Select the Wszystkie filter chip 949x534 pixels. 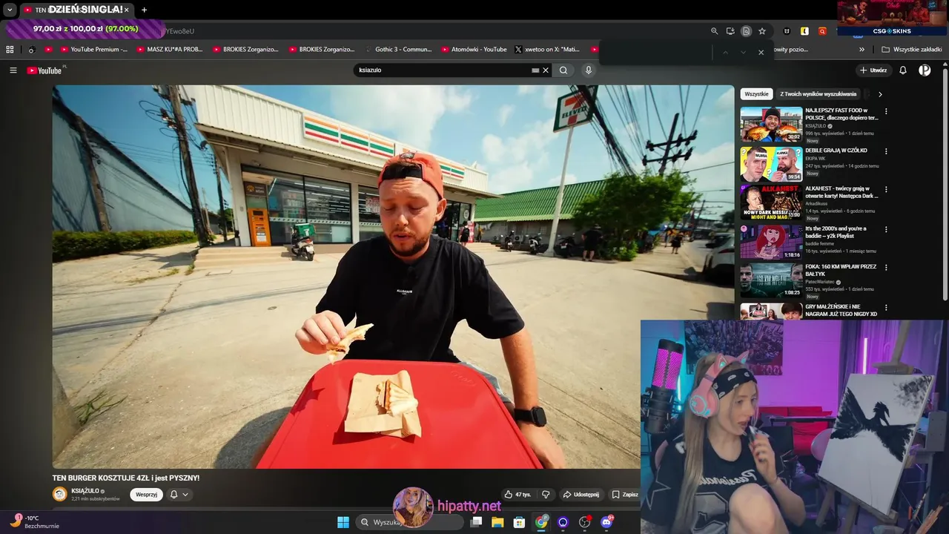click(756, 94)
